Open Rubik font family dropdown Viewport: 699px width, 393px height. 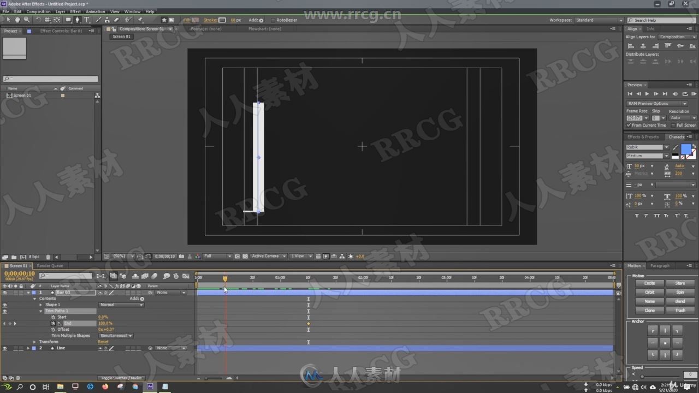tap(648, 147)
